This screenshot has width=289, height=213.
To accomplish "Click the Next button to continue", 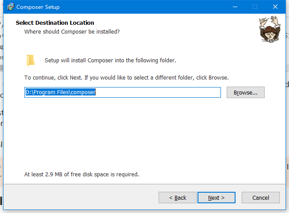I will (x=217, y=198).
